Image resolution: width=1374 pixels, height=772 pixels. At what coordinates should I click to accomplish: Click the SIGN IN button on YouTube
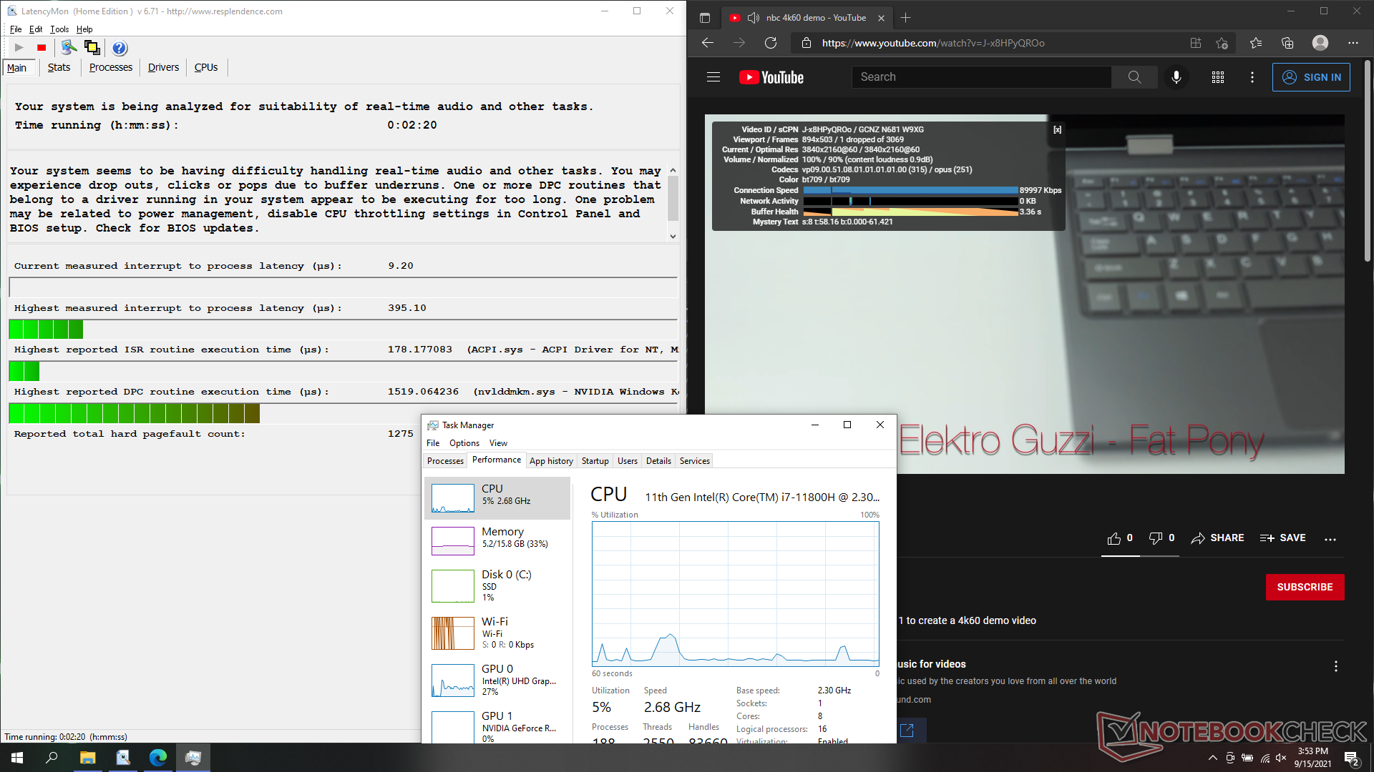coord(1311,77)
